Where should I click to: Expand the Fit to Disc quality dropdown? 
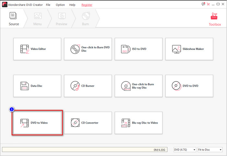point(210,150)
